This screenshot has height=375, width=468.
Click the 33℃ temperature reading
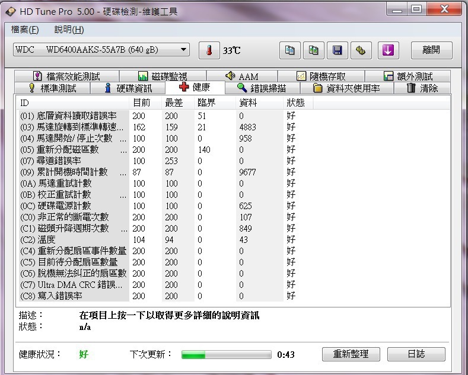tap(231, 50)
